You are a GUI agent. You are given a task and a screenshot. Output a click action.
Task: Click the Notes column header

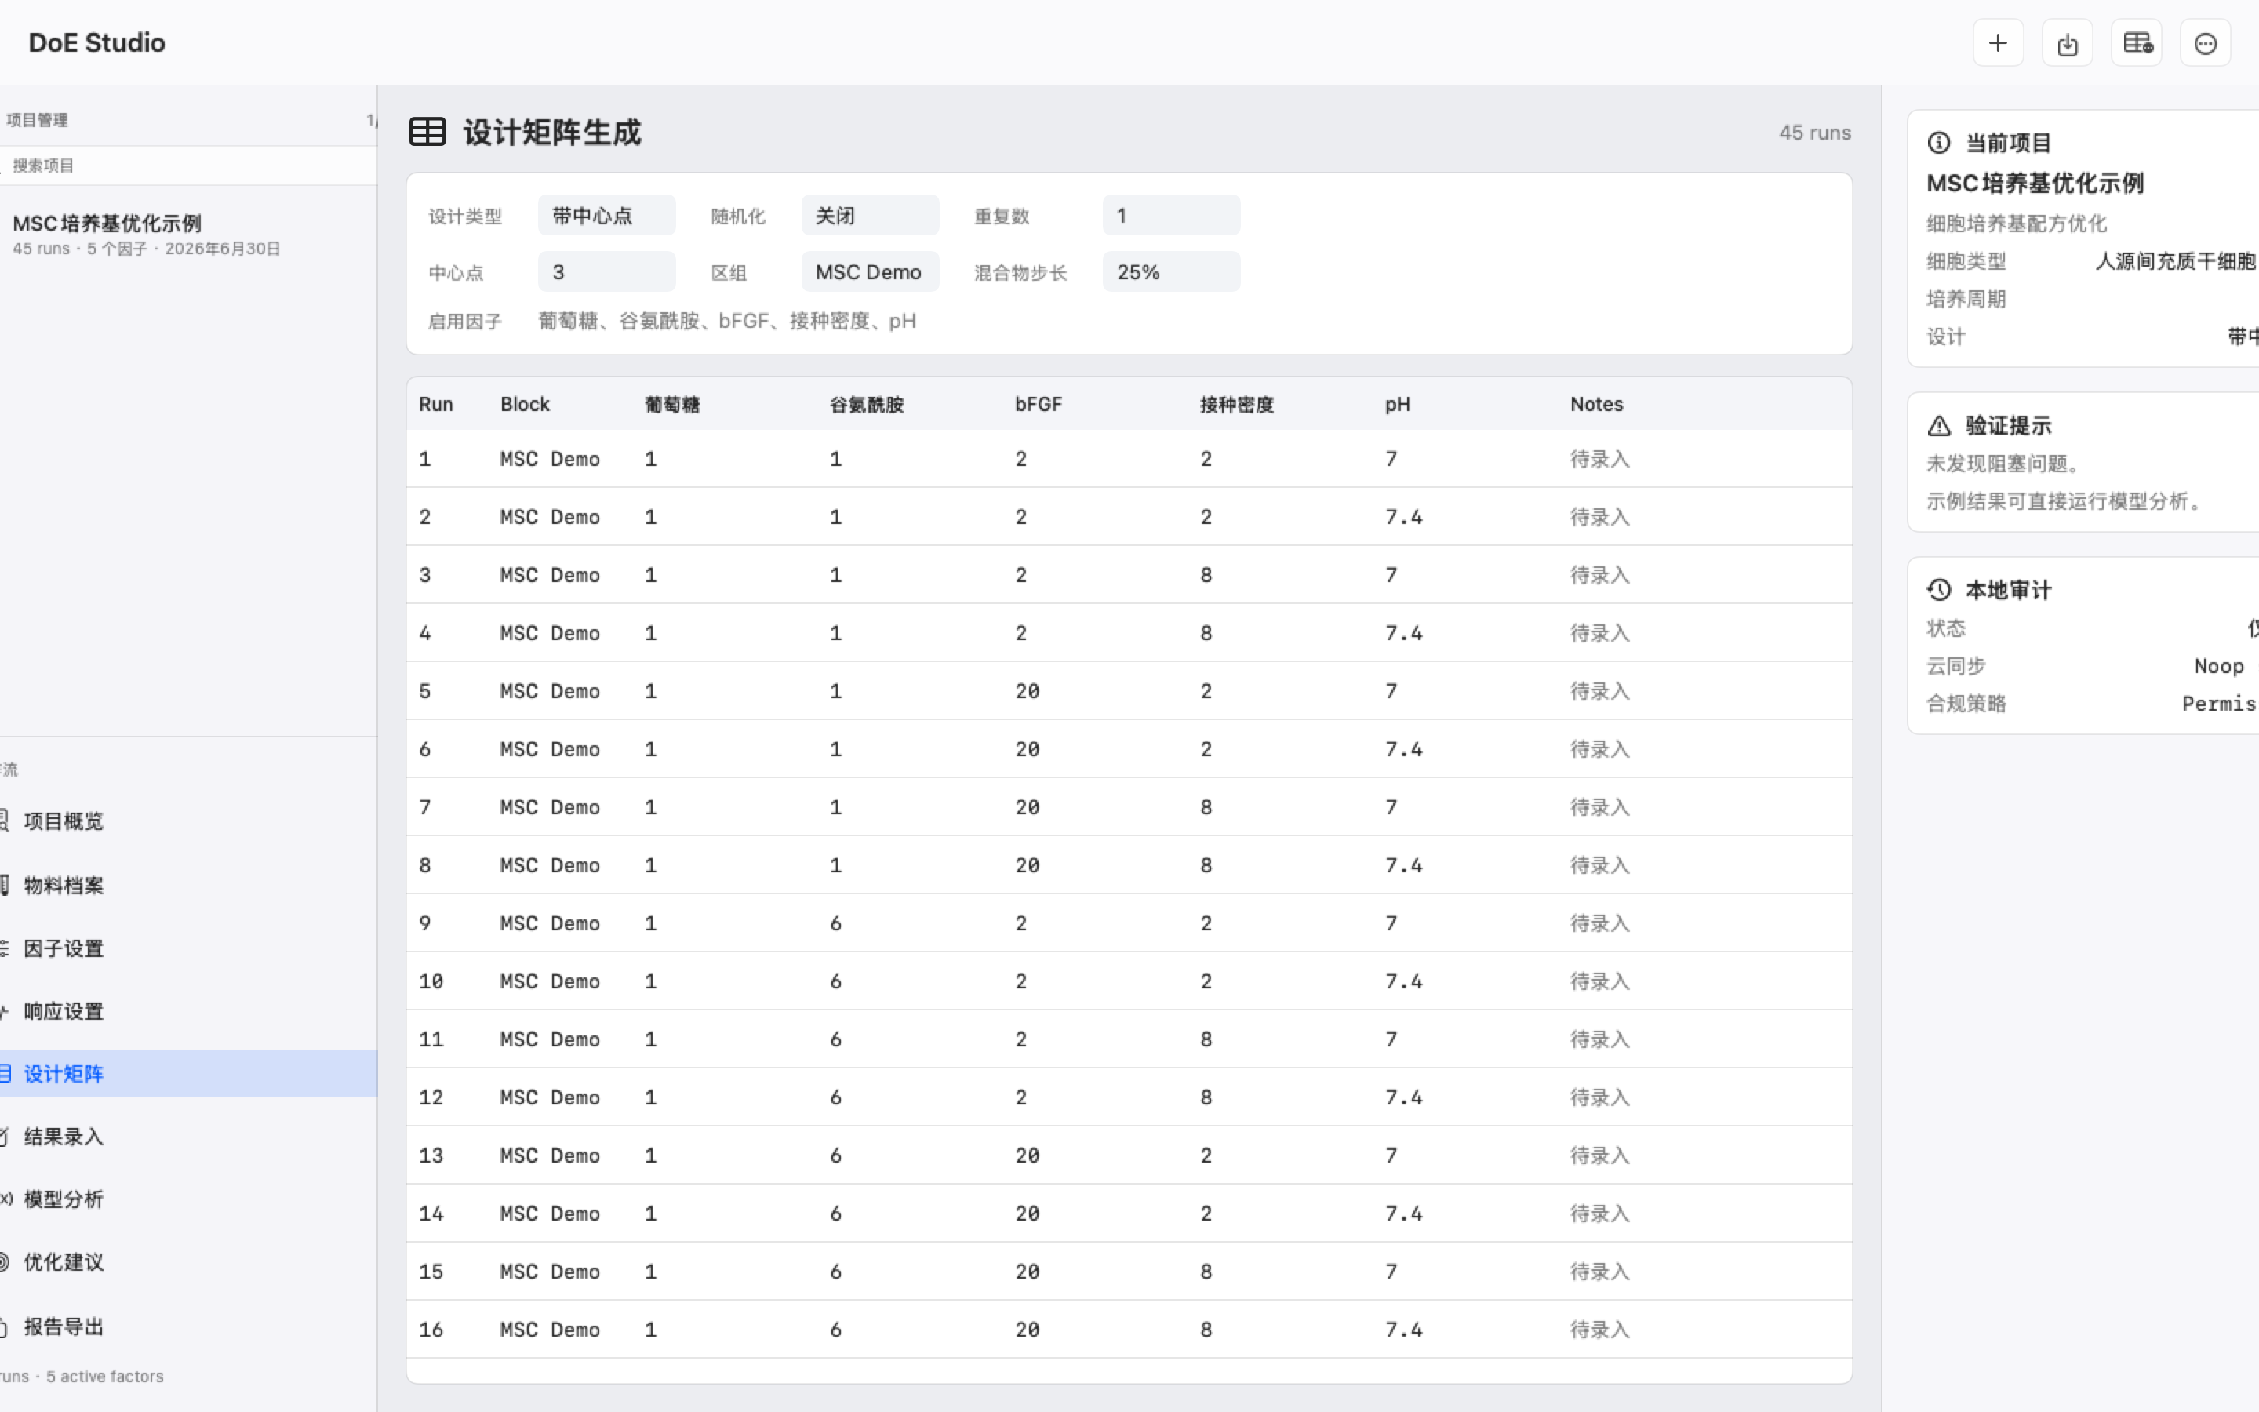click(1596, 404)
